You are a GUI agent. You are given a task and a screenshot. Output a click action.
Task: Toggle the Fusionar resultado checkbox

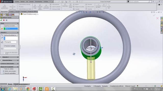[x=5, y=46]
